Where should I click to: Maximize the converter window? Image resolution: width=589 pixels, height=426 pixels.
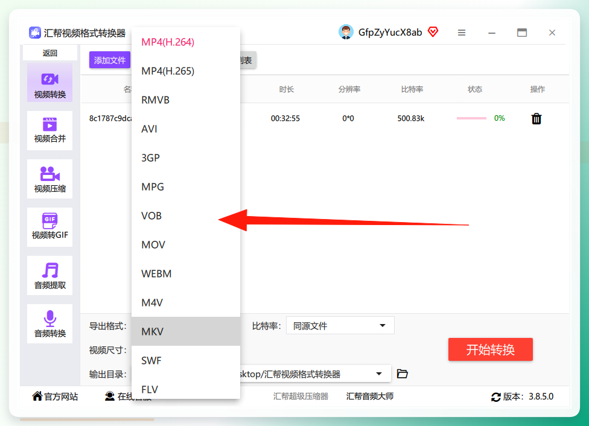(522, 33)
